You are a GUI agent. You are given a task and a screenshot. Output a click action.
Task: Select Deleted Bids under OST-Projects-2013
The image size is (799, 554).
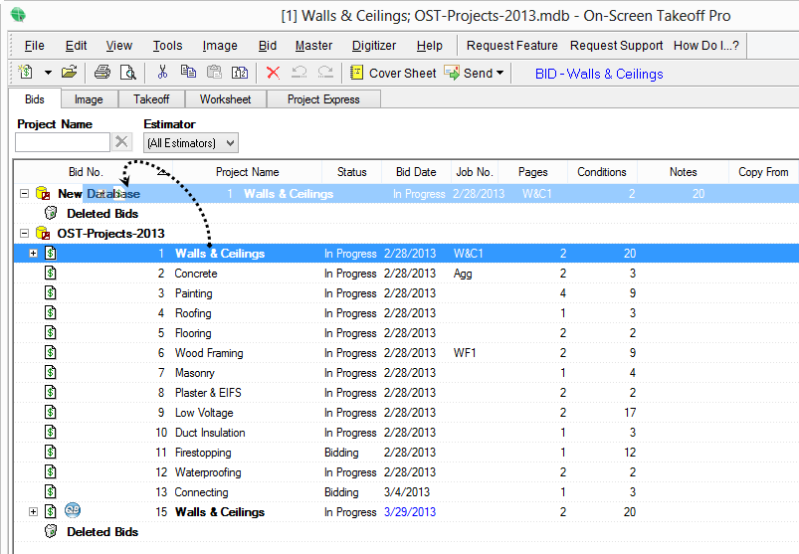click(x=102, y=531)
